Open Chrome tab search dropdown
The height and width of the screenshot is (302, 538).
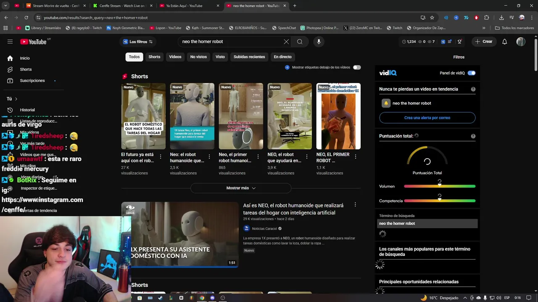click(6, 5)
